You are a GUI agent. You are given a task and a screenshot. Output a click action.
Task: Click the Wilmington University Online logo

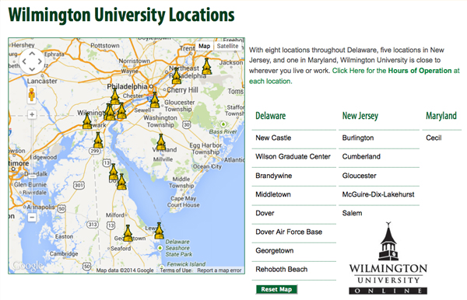click(x=388, y=258)
